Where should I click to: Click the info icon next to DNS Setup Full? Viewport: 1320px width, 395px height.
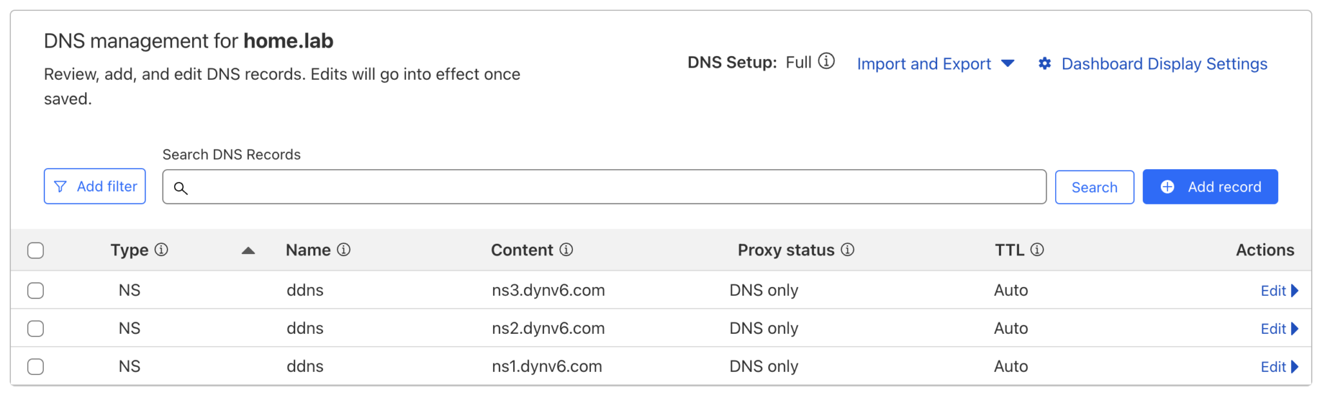[827, 62]
